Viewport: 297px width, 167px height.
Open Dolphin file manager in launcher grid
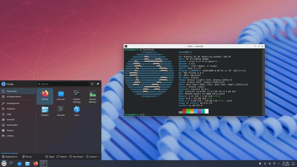pyautogui.click(x=45, y=111)
